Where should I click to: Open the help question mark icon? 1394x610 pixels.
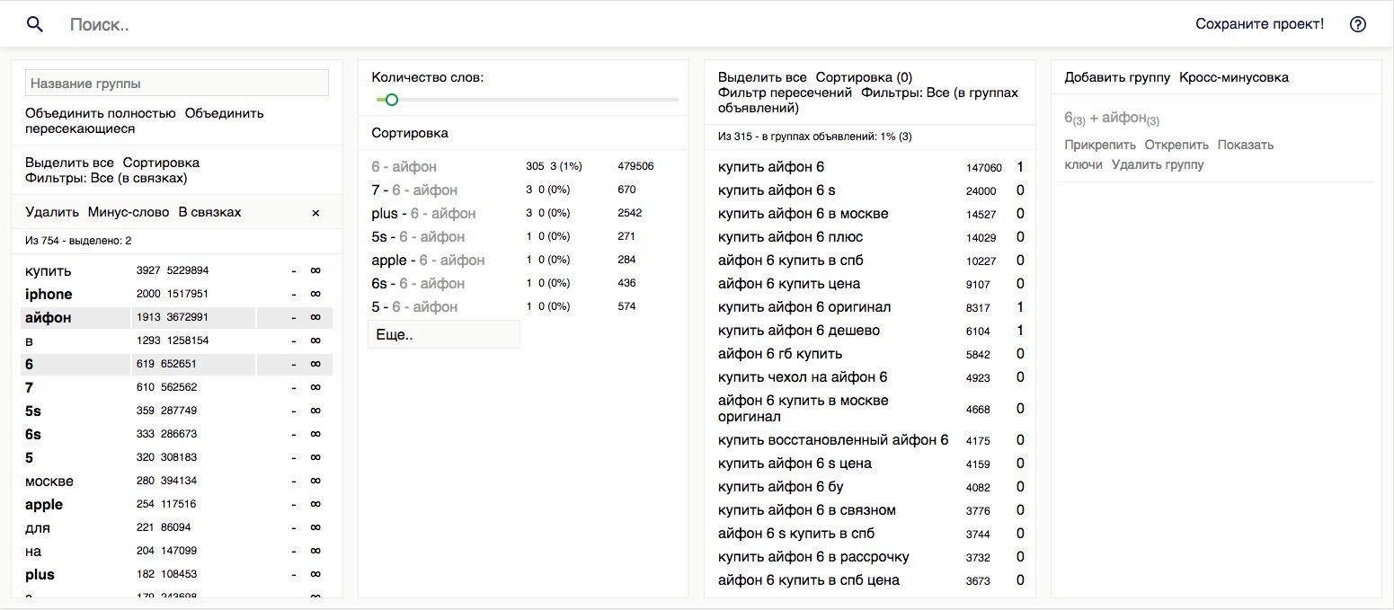[x=1358, y=24]
